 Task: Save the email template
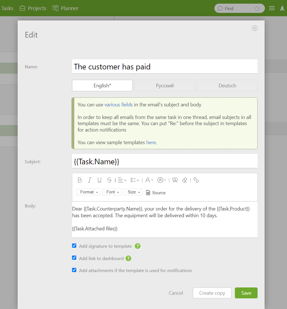[246, 293]
